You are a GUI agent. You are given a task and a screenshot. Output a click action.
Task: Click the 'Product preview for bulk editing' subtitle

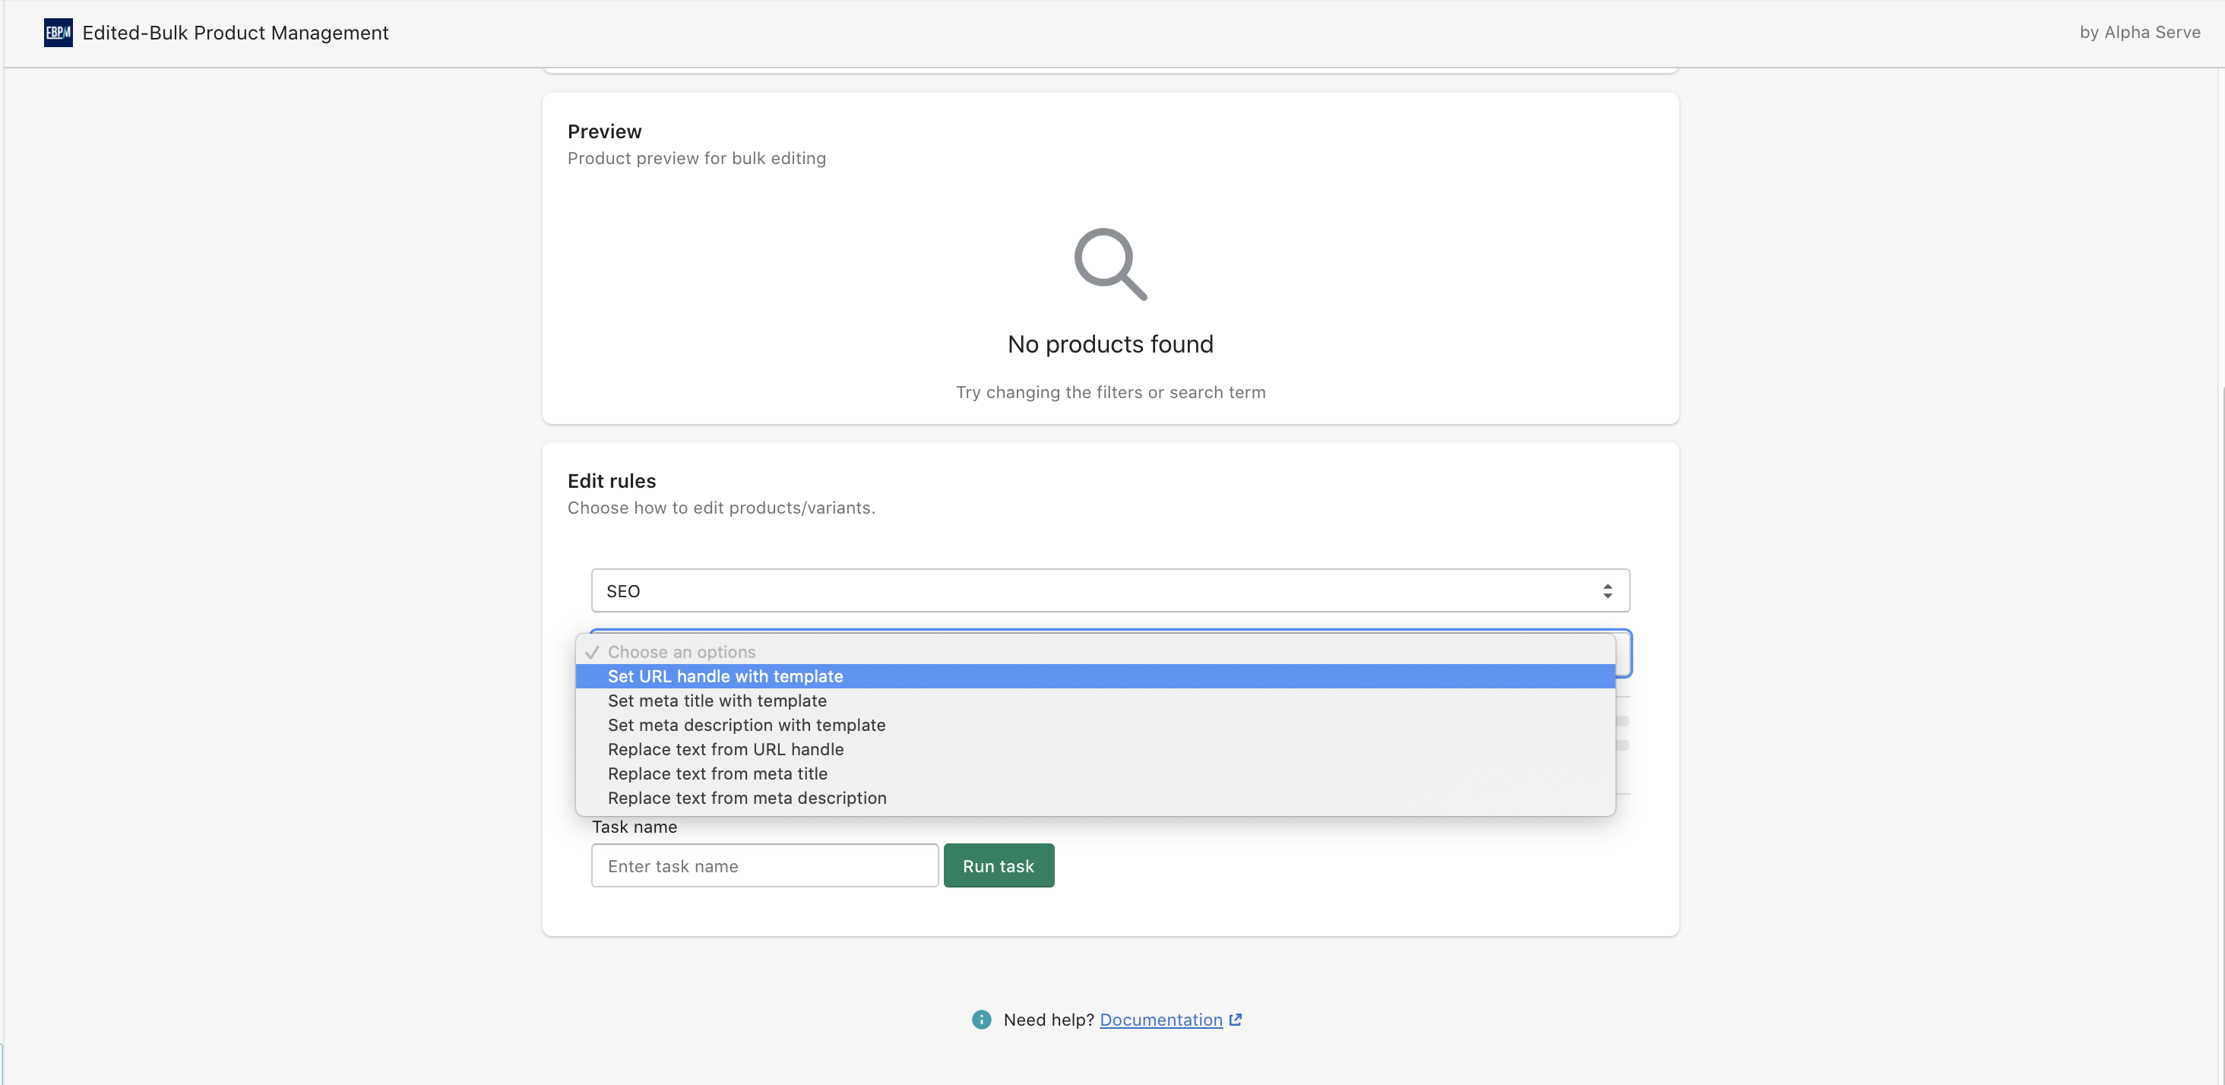tap(696, 158)
